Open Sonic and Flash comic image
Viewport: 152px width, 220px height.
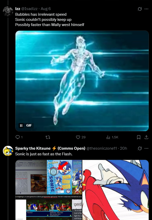point(115,190)
